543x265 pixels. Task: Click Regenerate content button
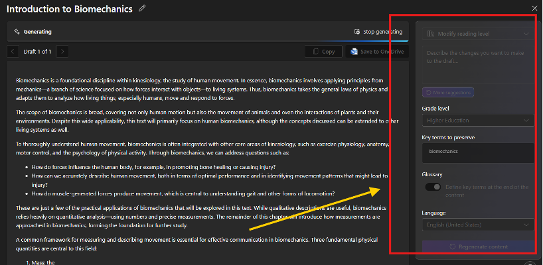(478, 246)
